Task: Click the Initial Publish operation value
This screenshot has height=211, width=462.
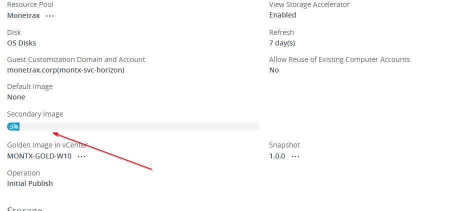Action: click(x=30, y=183)
